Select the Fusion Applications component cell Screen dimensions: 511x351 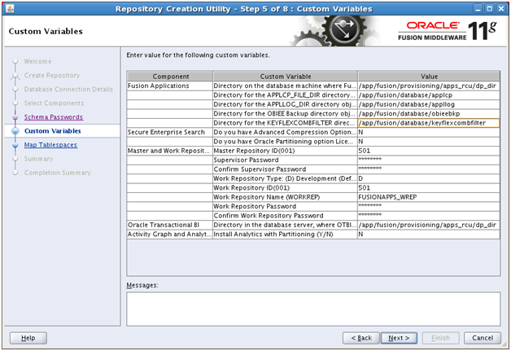tap(170, 86)
